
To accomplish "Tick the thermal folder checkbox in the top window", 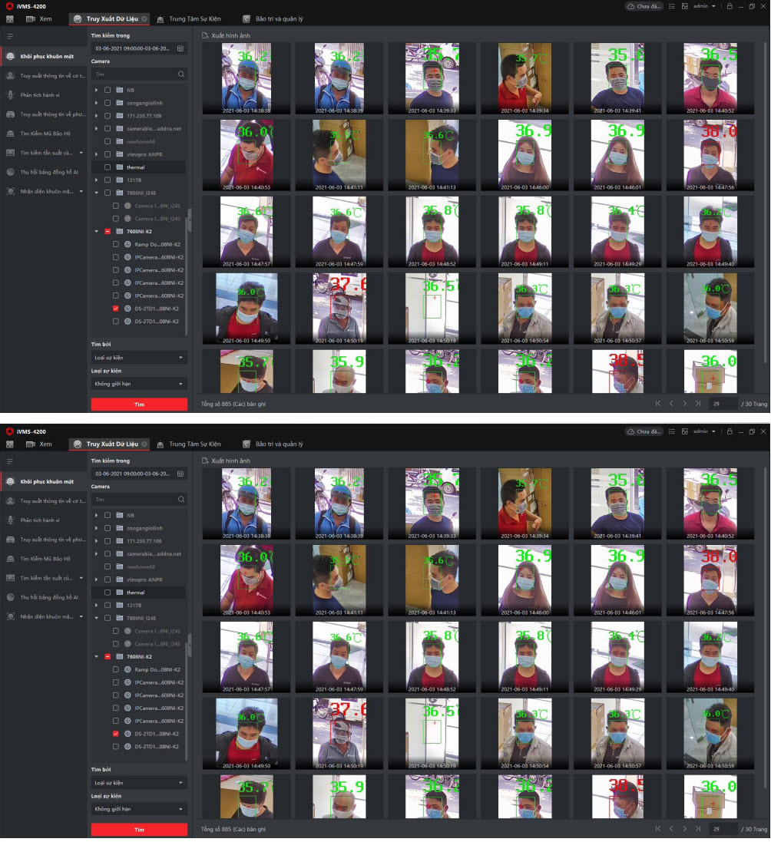I will [108, 167].
